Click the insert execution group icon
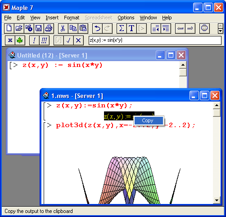 [141, 28]
